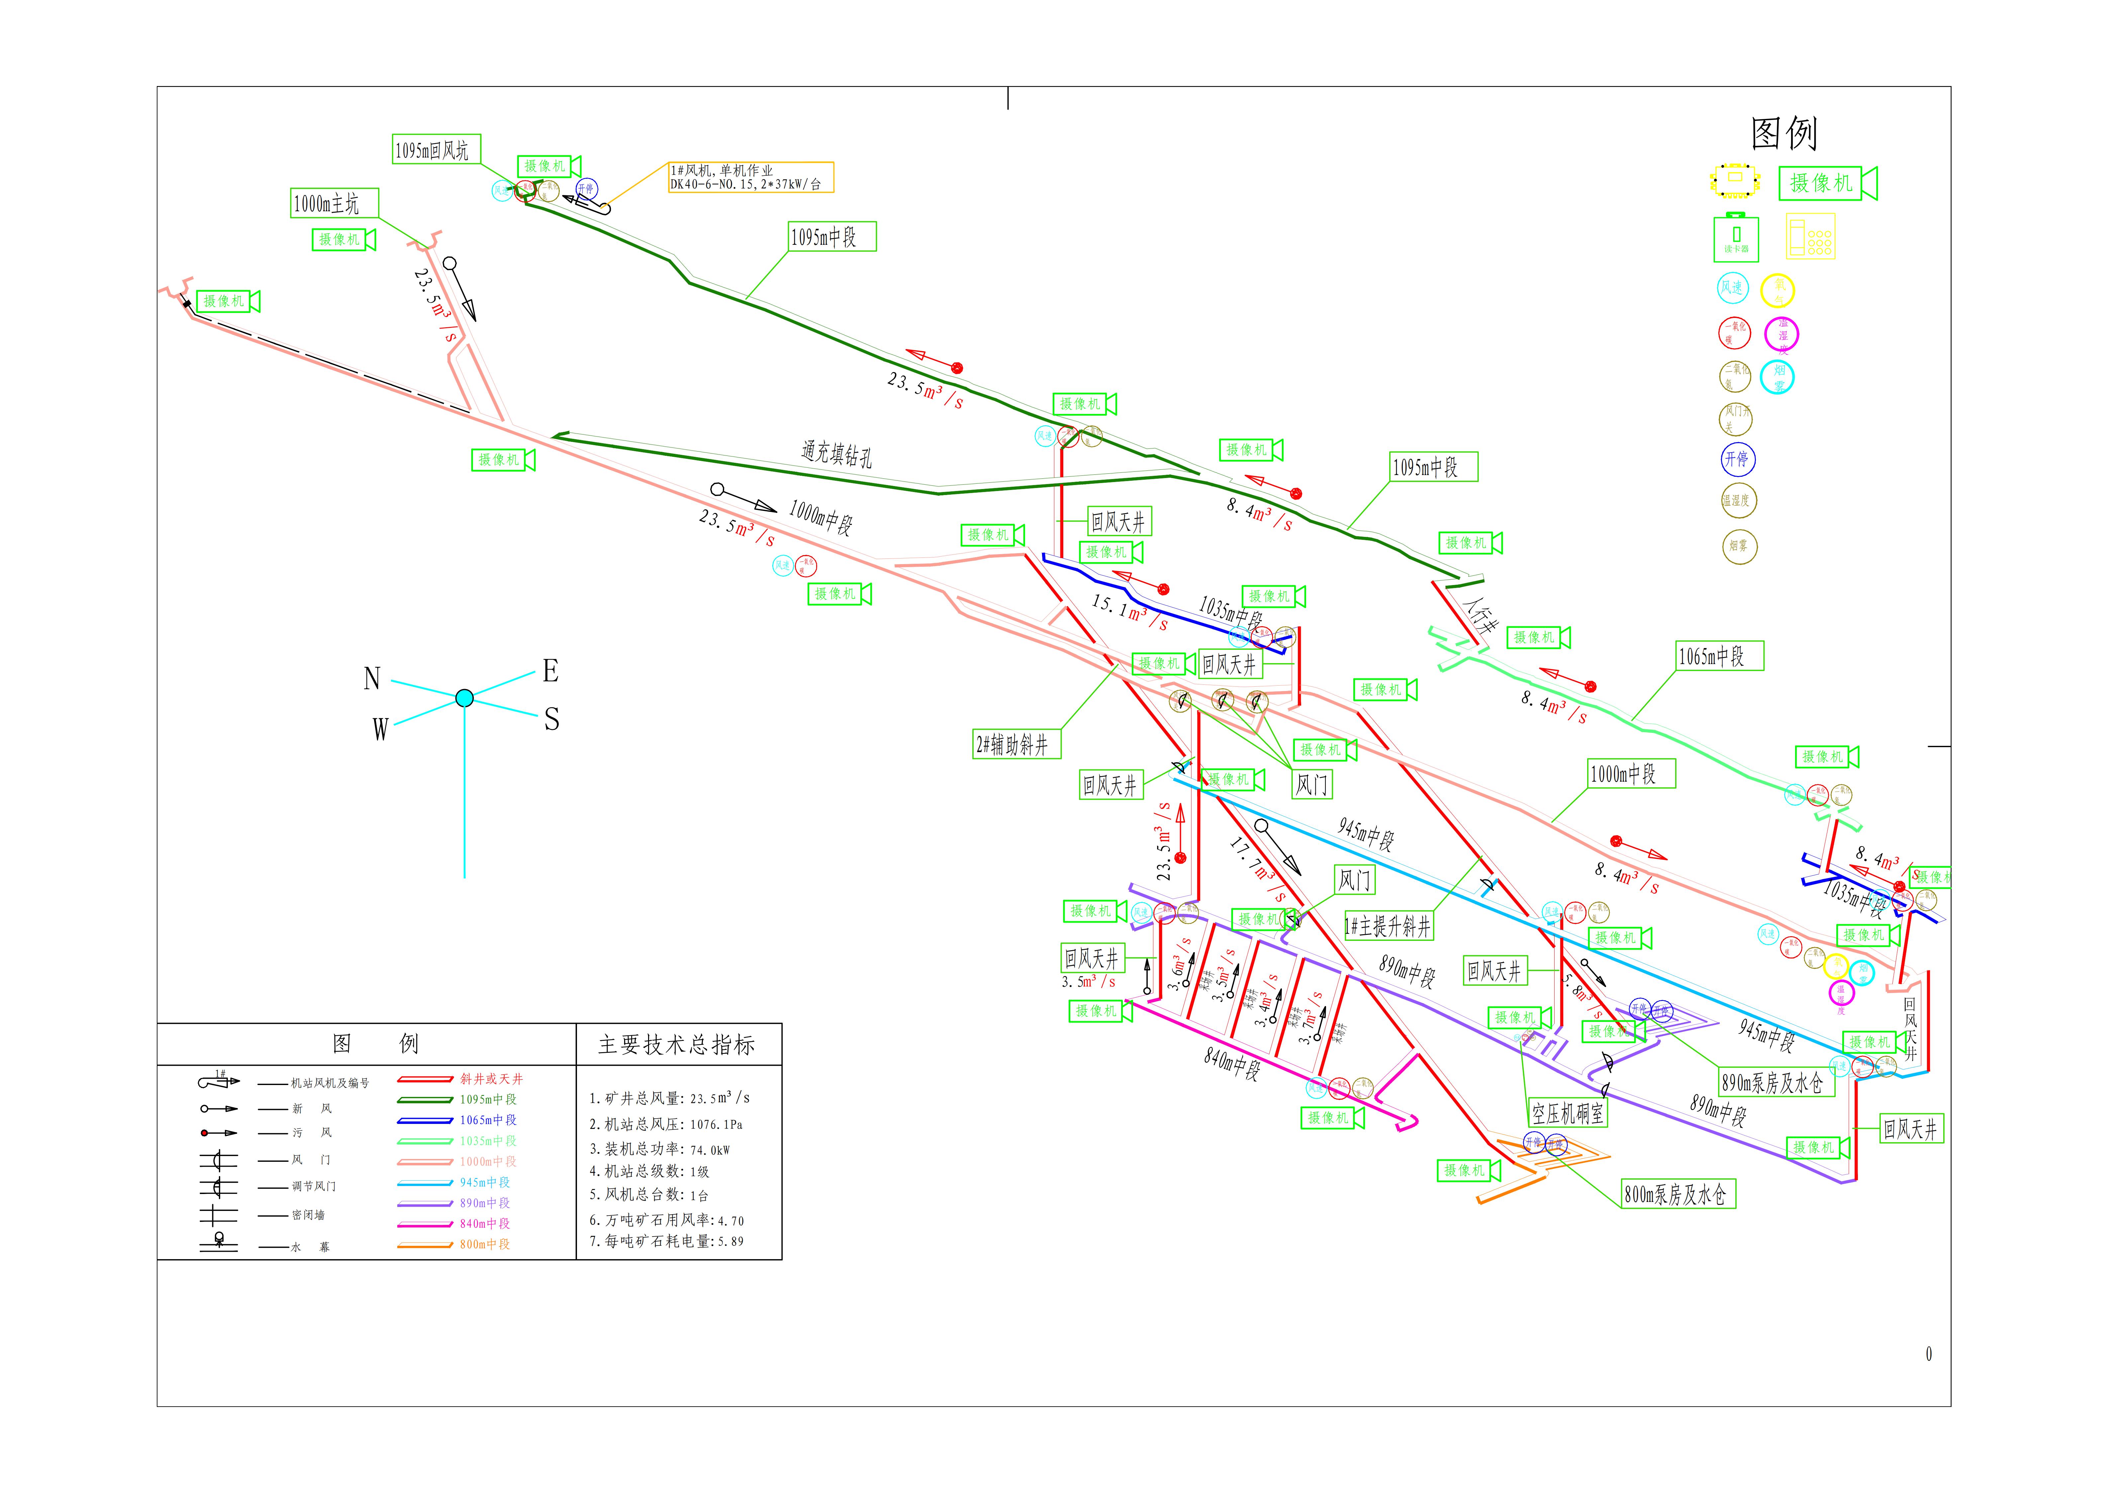Click the orange 1#风机 DK40-6-NO.15 annotation box

tap(751, 177)
